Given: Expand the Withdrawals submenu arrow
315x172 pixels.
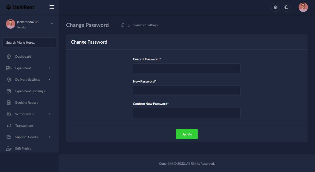Looking at the screenshot, I should pyautogui.click(x=50, y=114).
